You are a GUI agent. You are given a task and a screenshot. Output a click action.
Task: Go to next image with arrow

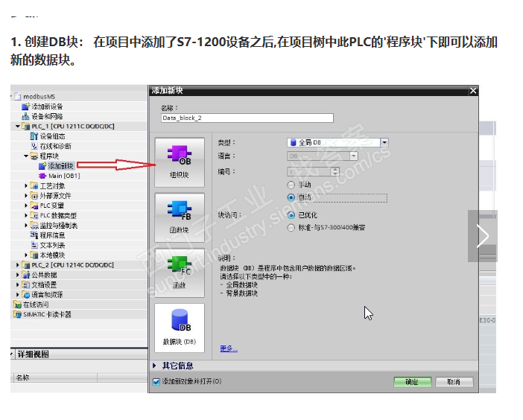point(482,236)
